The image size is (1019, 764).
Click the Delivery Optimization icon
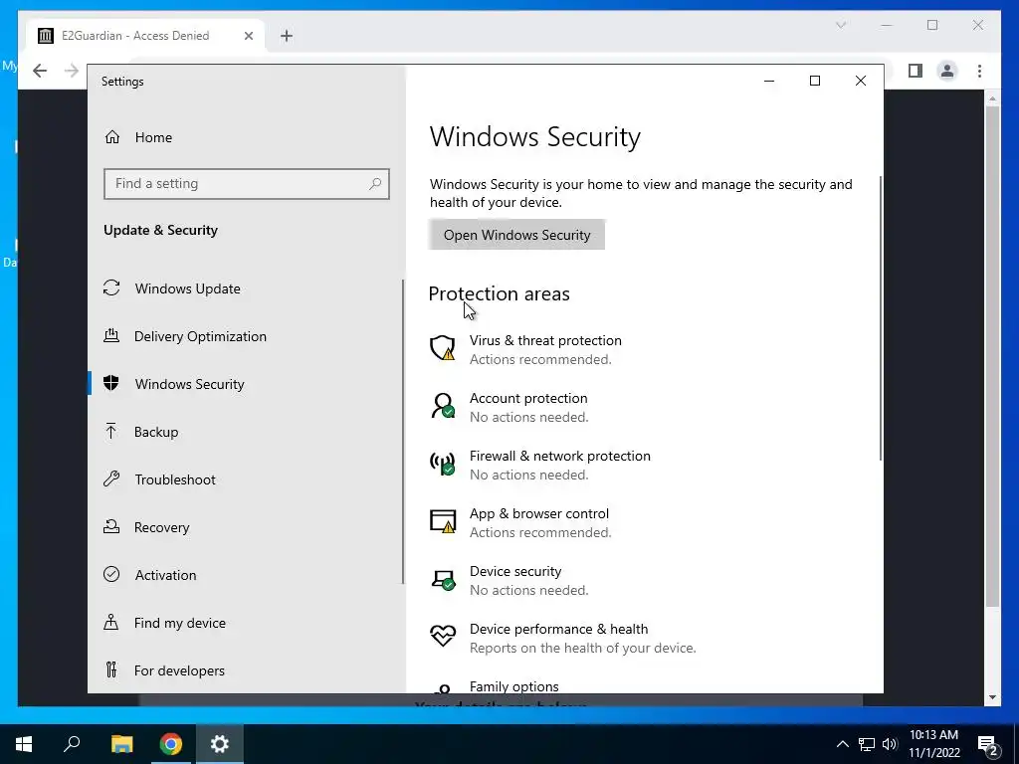111,336
